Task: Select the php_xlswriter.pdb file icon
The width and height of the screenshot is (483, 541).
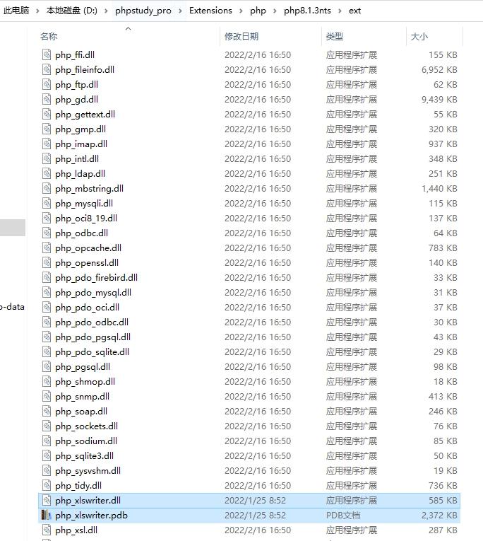Action: 47,515
